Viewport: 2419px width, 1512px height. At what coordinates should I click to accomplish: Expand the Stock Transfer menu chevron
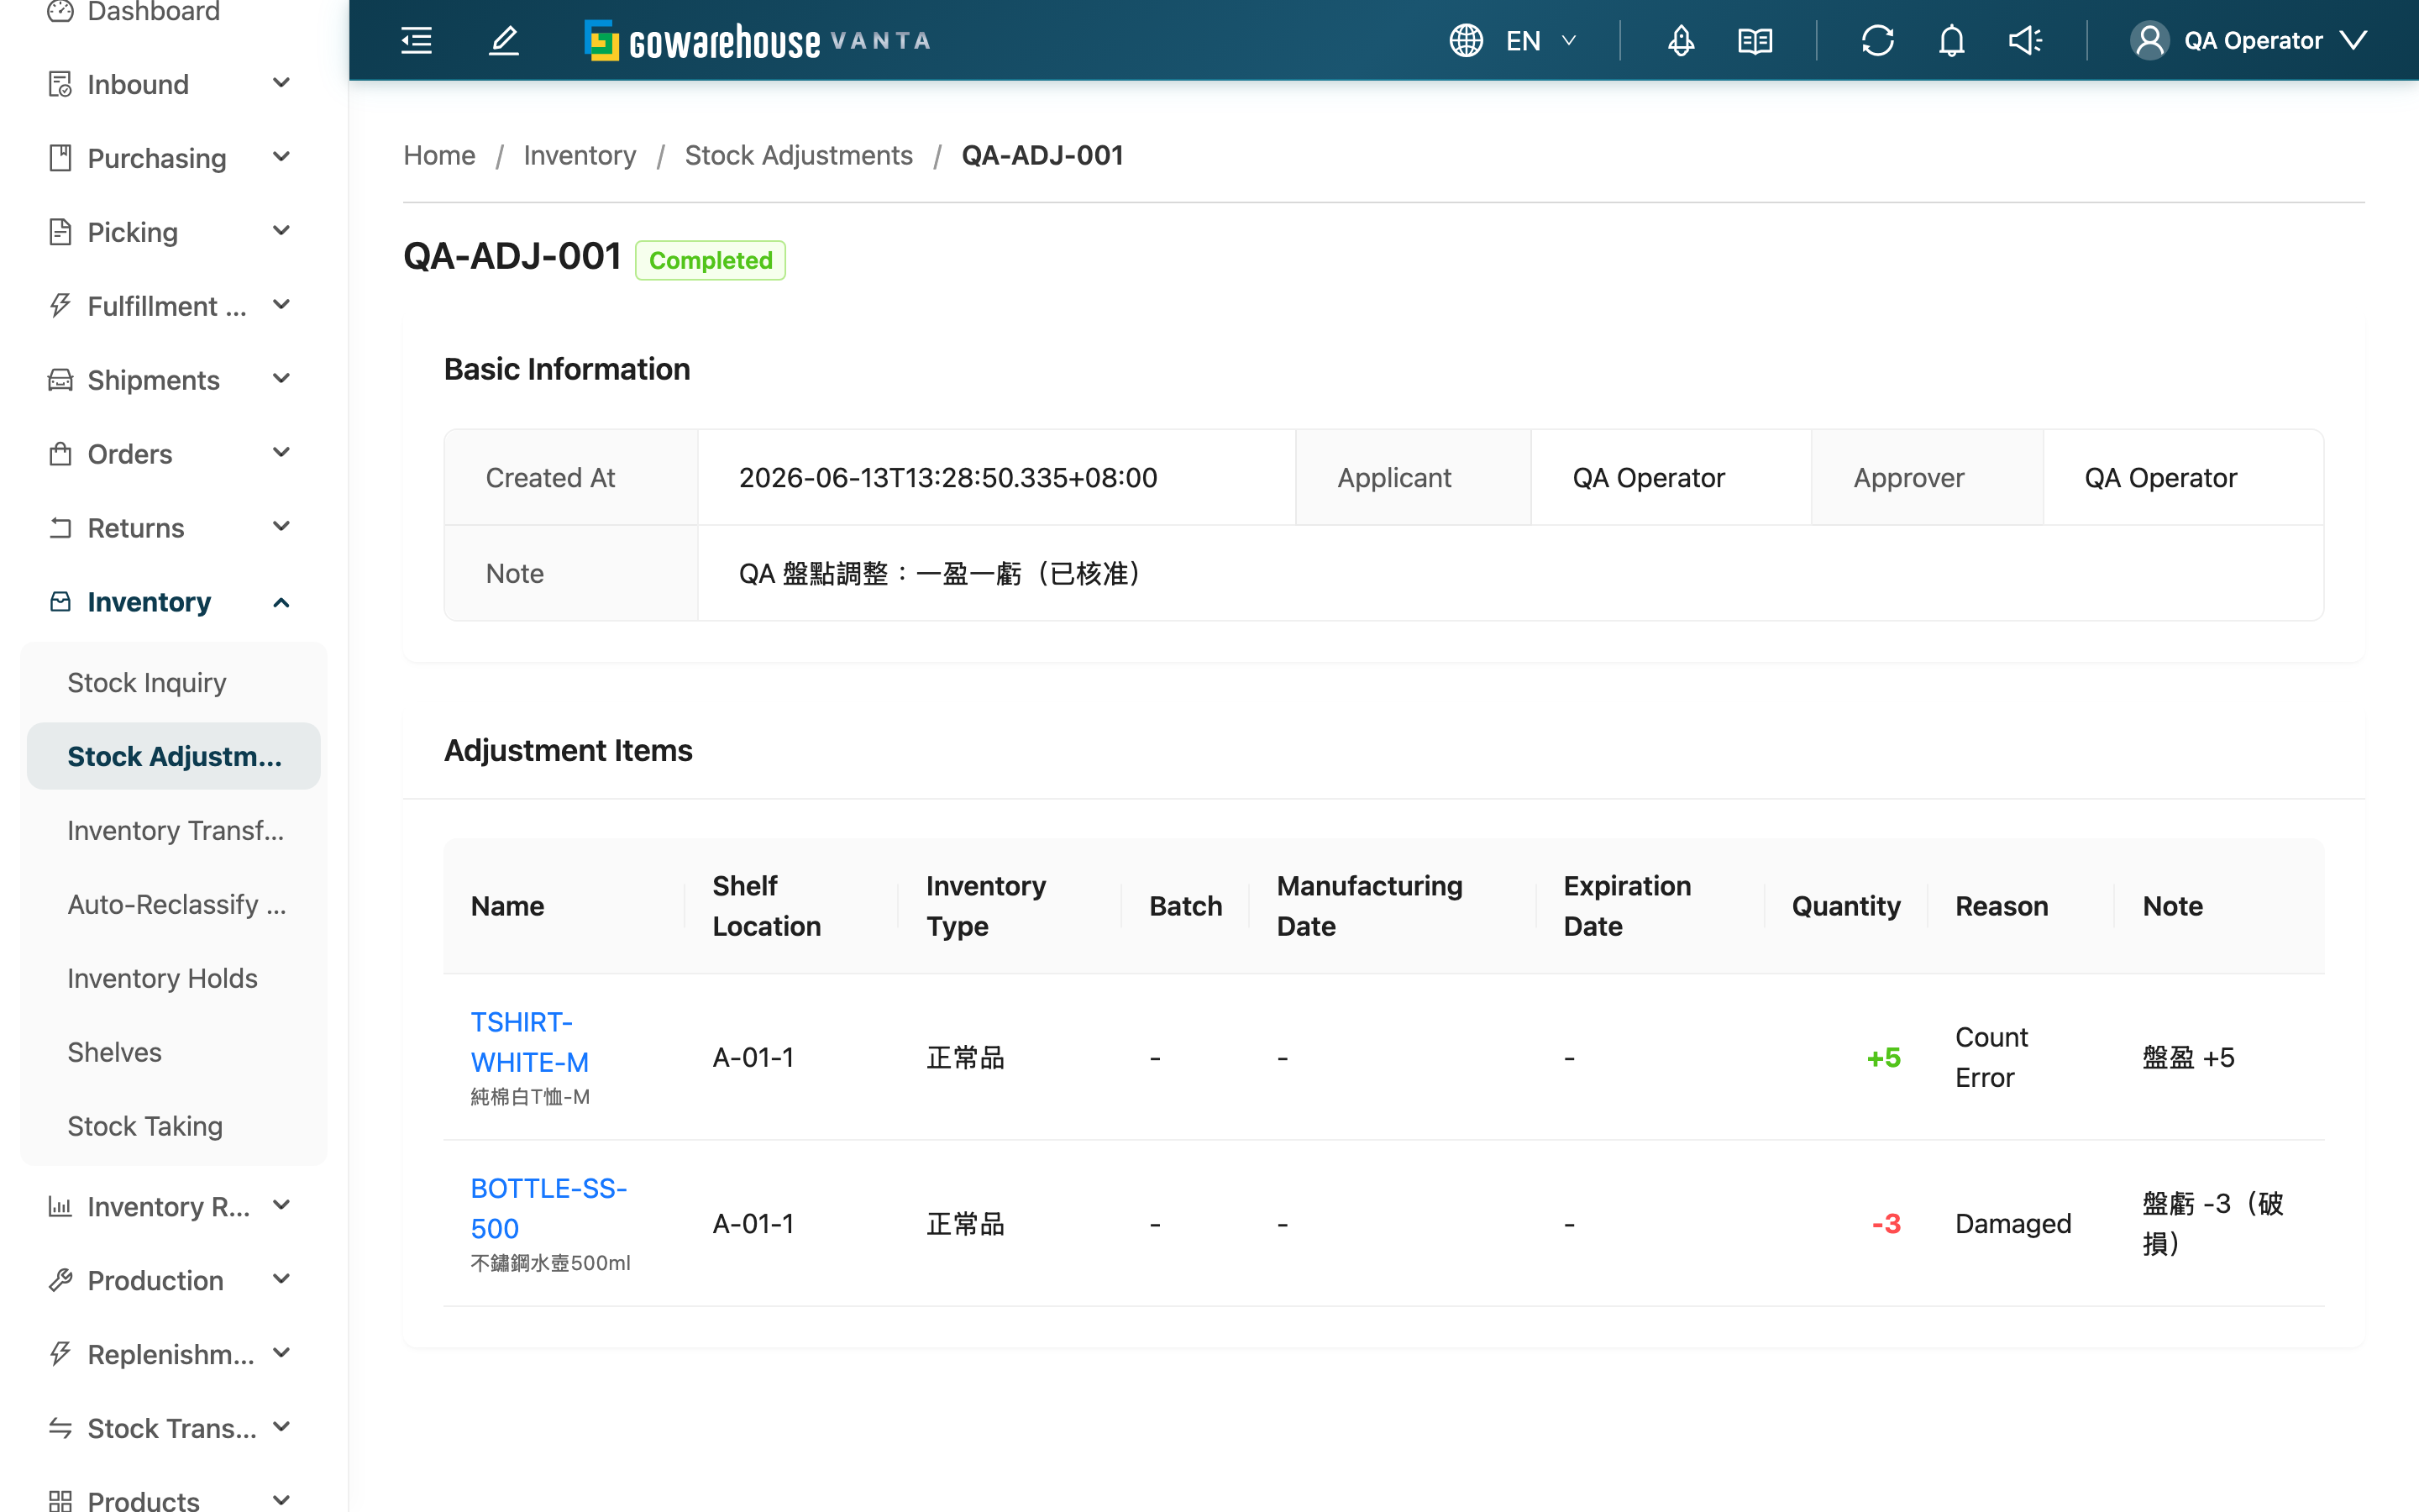click(282, 1428)
